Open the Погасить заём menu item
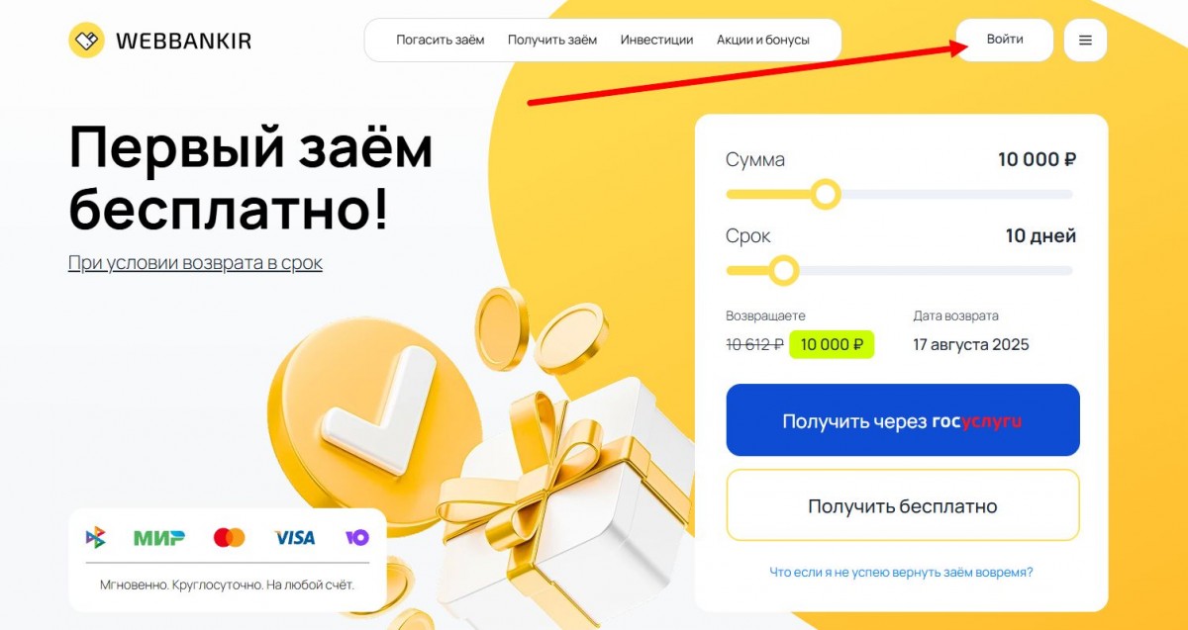The width and height of the screenshot is (1188, 630). point(441,41)
